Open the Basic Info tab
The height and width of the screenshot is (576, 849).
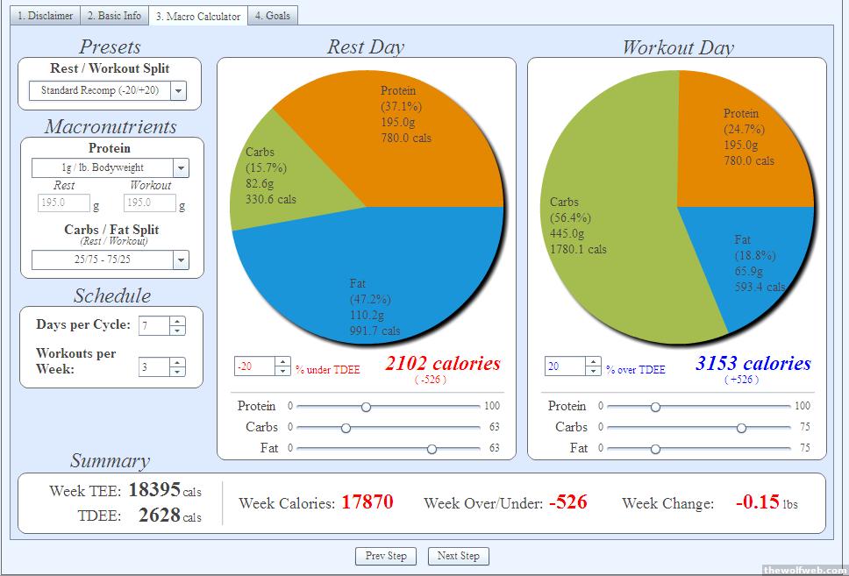pyautogui.click(x=114, y=16)
